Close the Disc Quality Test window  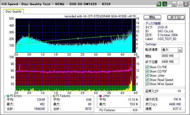pos(186,4)
